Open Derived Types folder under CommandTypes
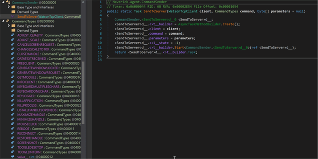This screenshot has height=159, width=318. tap(28, 30)
